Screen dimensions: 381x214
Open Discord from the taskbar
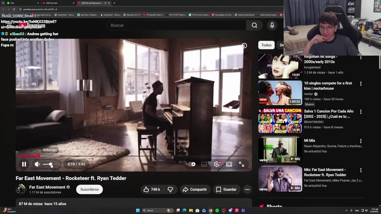(x=230, y=210)
